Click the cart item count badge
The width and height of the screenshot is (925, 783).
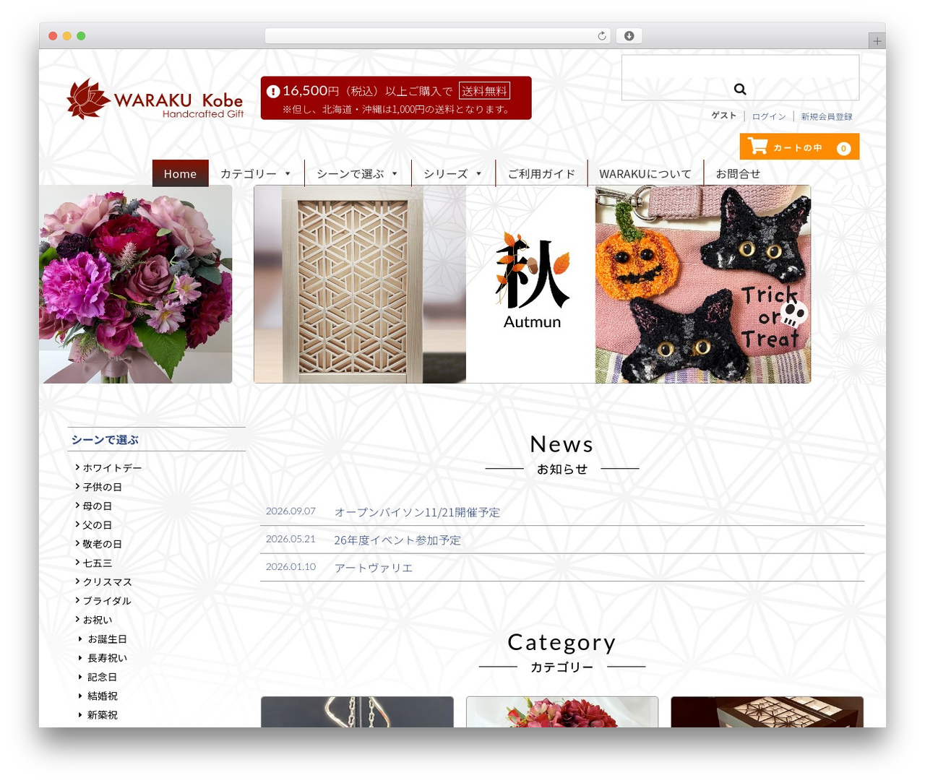843,148
